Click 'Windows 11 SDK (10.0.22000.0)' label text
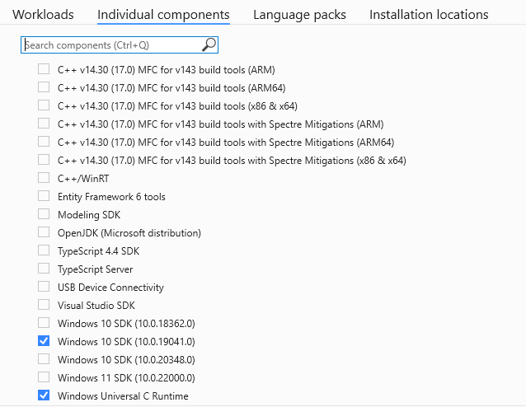The image size is (526, 407). tap(126, 377)
